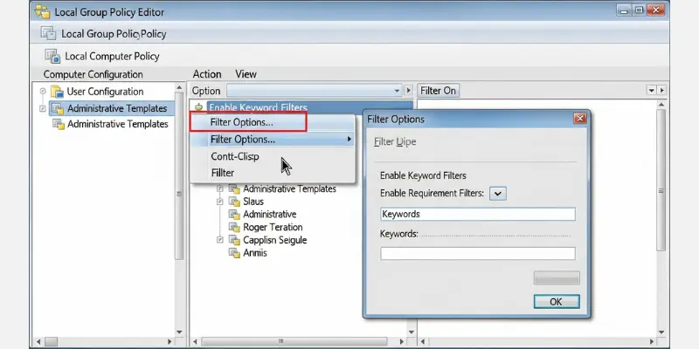Click the right pane's vertical scroll-up arrow
699x349 pixels.
(661, 105)
